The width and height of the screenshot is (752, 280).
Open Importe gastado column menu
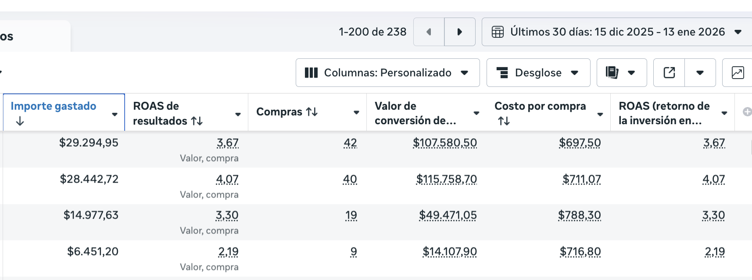pos(115,114)
